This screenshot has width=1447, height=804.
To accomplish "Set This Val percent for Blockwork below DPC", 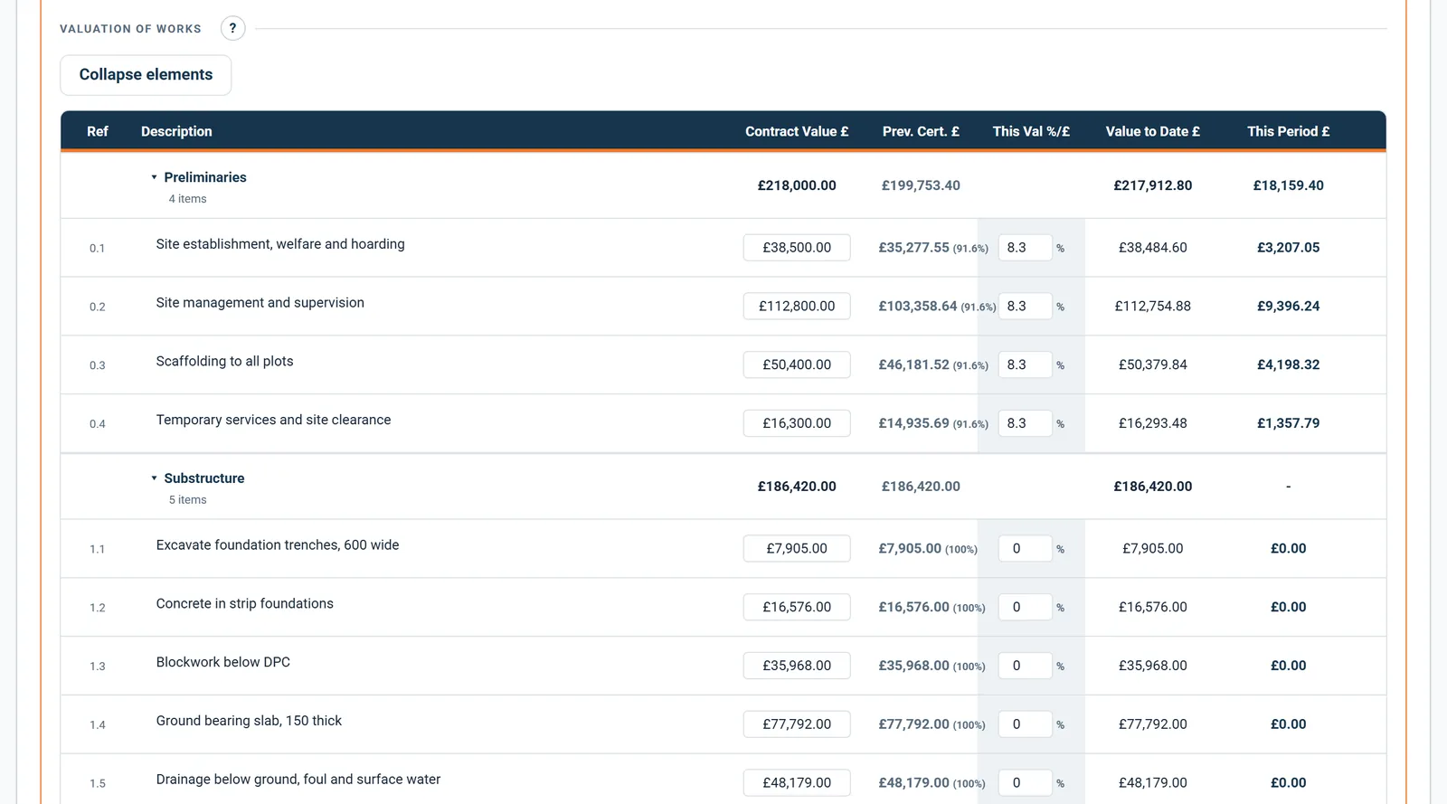I will pos(1026,666).
